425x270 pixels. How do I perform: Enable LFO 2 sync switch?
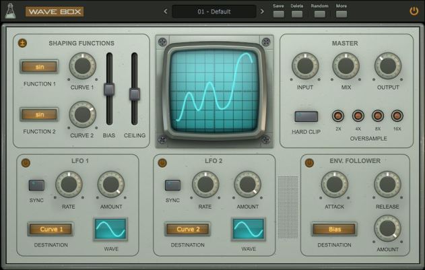click(x=172, y=185)
